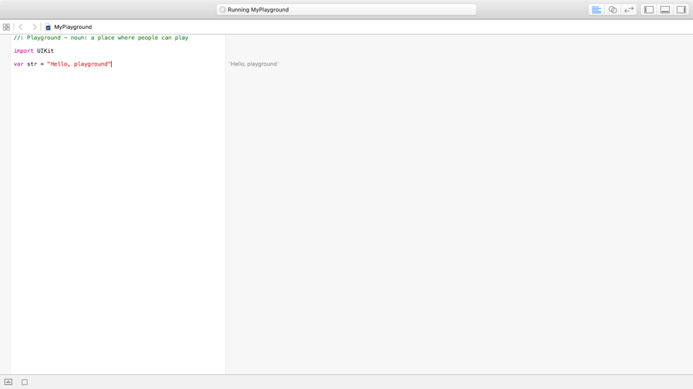
Task: Toggle the Utilities inspector panel
Action: point(681,9)
